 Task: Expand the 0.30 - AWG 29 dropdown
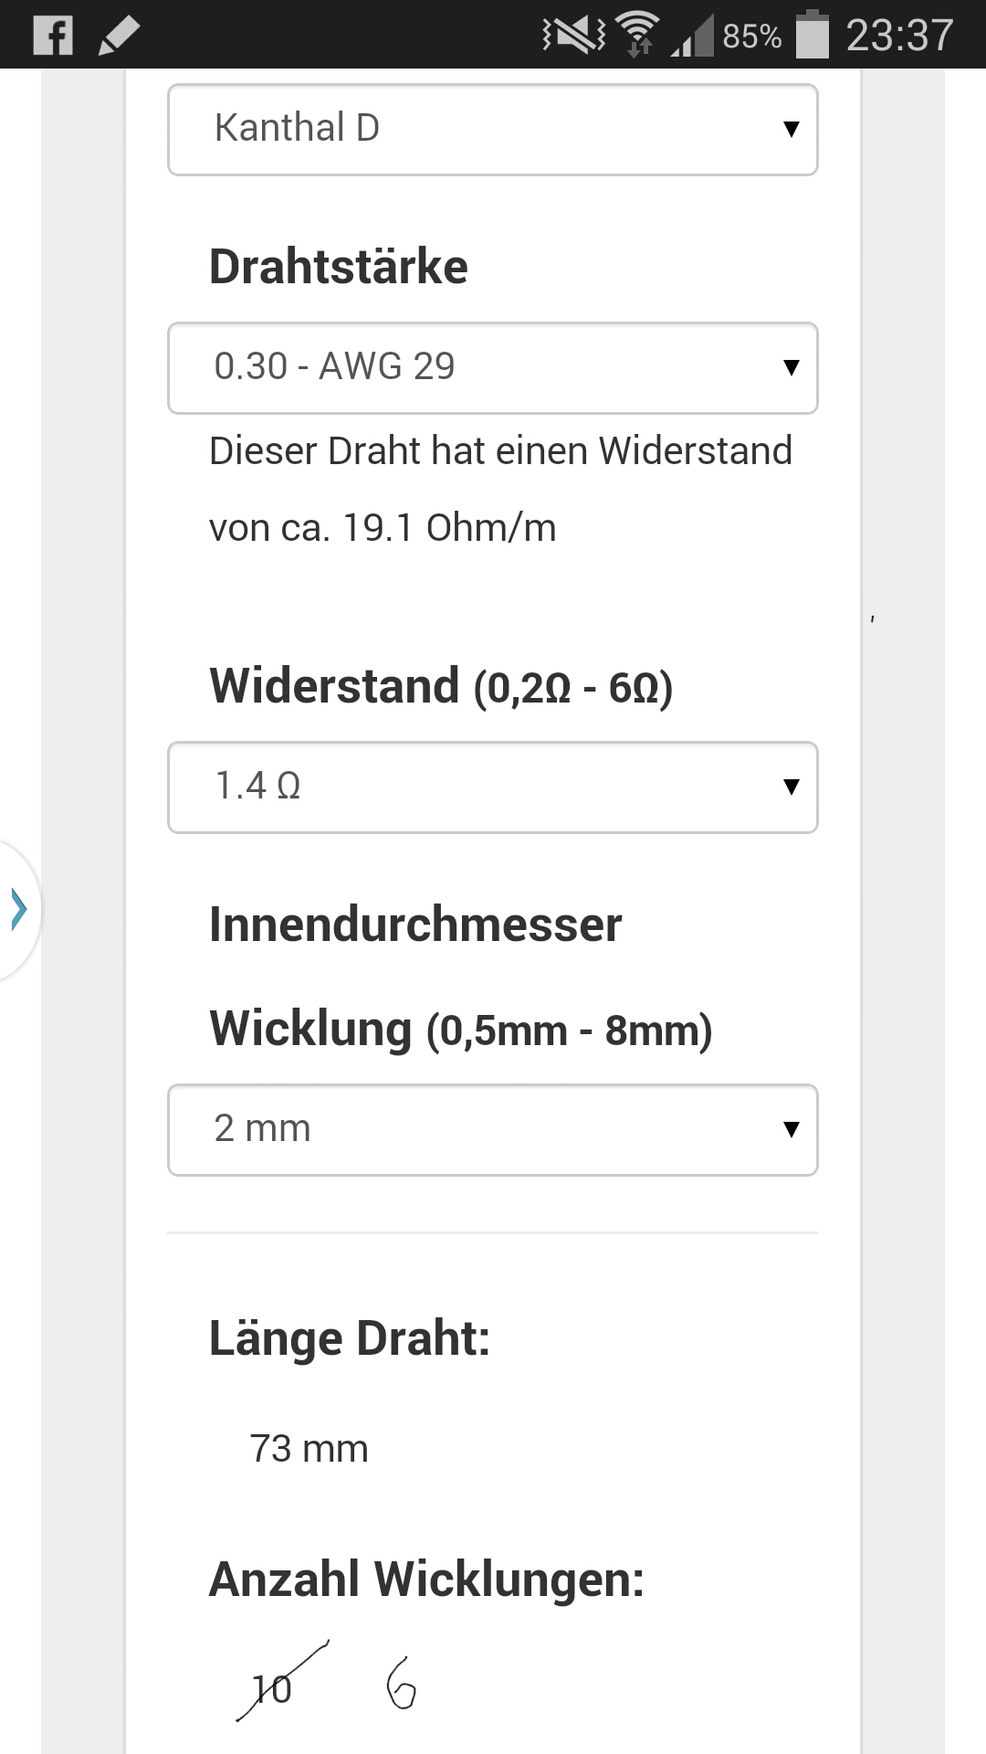click(492, 367)
